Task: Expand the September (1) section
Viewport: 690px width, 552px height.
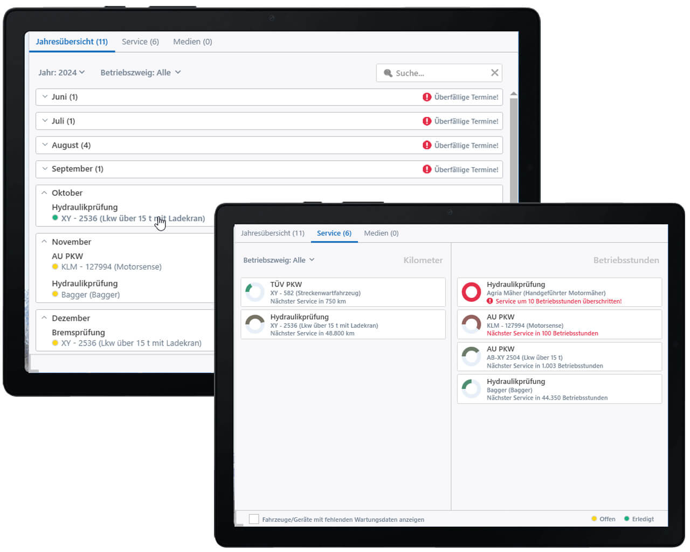Action: (45, 169)
